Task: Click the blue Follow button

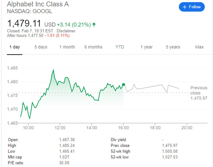Action: (192, 7)
